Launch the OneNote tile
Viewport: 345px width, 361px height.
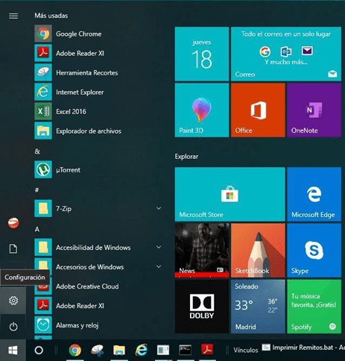pos(314,110)
